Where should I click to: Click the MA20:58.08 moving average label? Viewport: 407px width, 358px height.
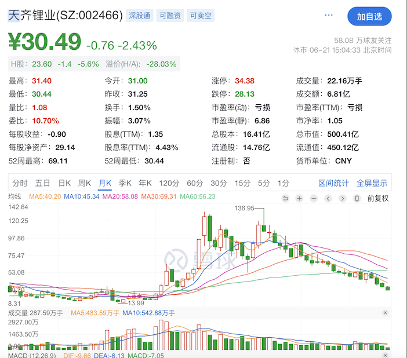tap(120, 196)
